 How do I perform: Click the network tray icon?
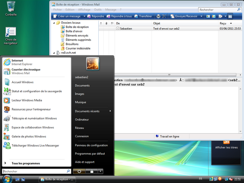point(226,179)
